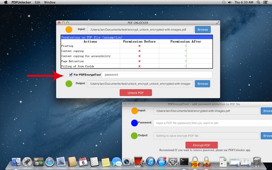Open the Trash in the Dock
Screen dimensions: 272x170
tap(257, 162)
